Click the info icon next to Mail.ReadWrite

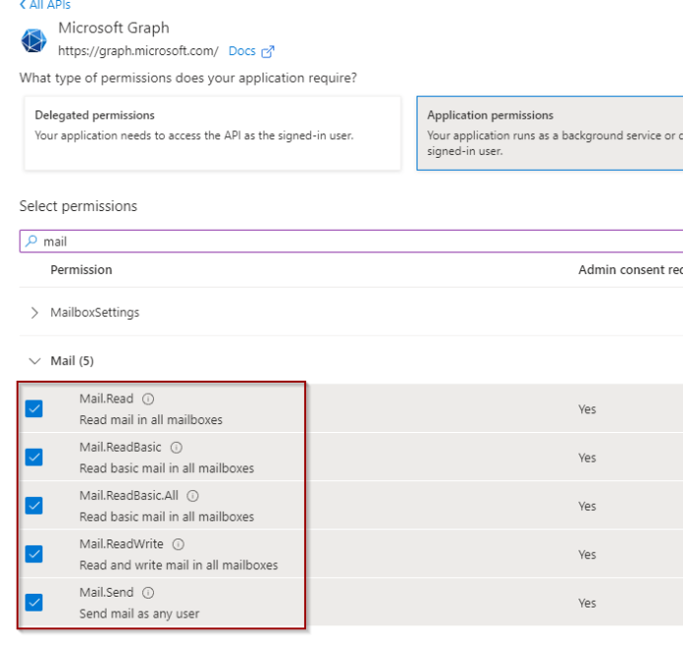[179, 544]
